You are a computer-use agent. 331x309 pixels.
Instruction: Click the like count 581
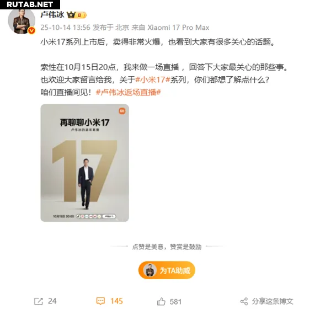[175, 302]
